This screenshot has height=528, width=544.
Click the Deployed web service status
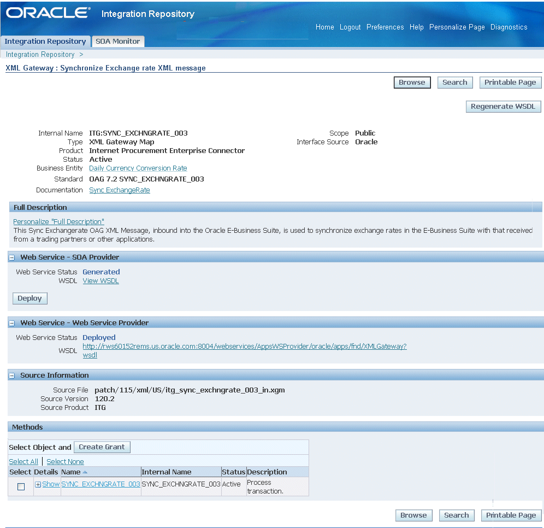99,338
